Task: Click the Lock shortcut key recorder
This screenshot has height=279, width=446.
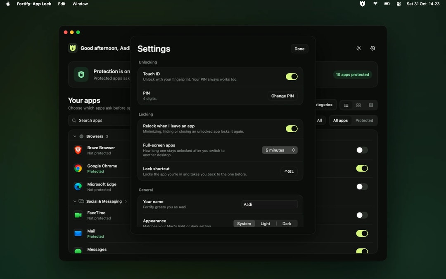Action: point(289,172)
